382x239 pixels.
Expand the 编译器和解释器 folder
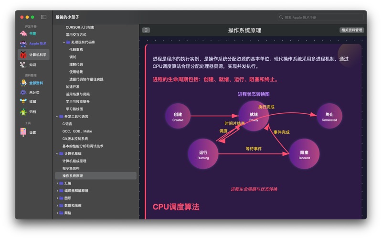coord(57,190)
